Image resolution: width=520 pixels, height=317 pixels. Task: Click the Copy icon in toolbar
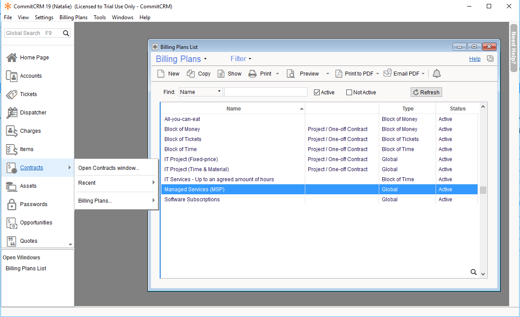[x=191, y=74]
